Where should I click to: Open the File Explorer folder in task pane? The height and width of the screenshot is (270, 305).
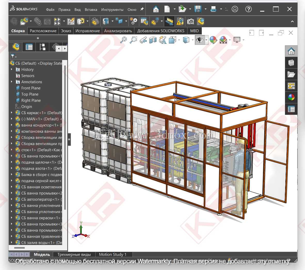291,74
